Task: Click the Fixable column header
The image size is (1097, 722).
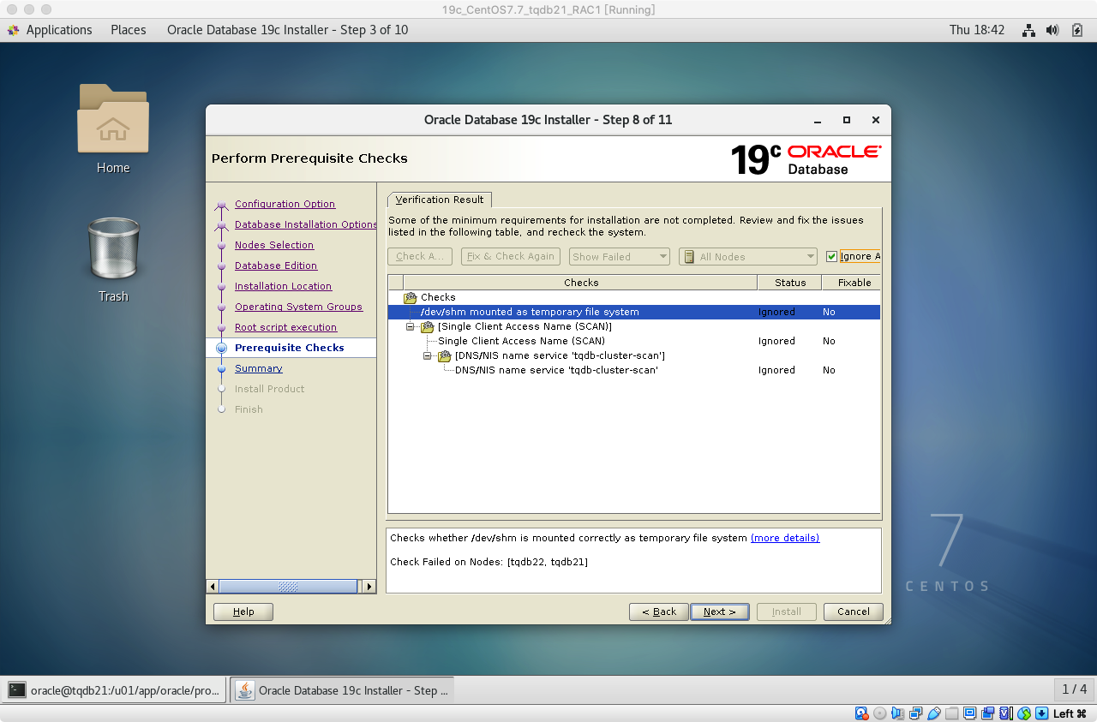Action: click(x=852, y=283)
